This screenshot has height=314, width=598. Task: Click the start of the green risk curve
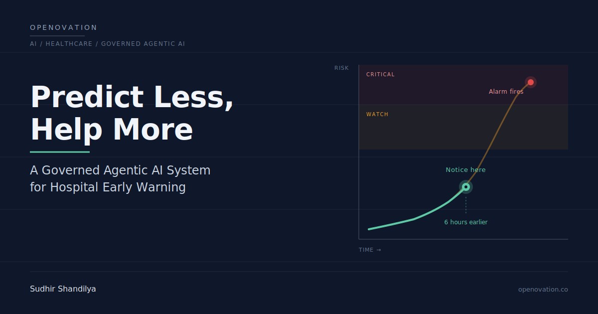(x=369, y=229)
